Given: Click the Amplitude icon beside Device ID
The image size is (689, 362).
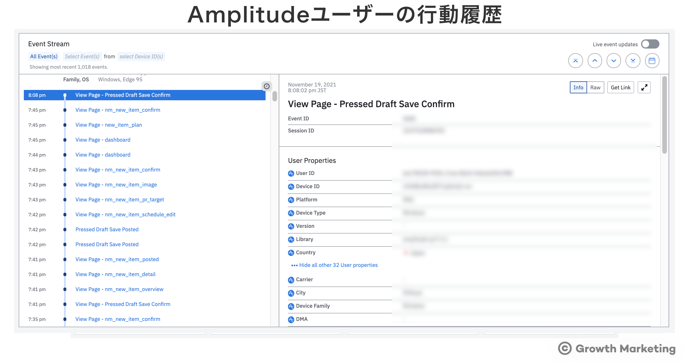Looking at the screenshot, I should 291,187.
